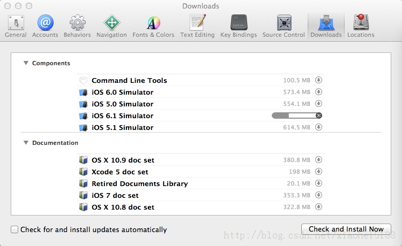Download Retired Documents Library
The image size is (402, 246).
pos(319,183)
